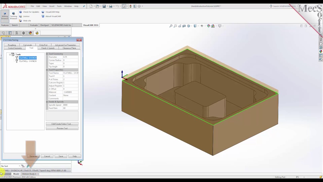Screen dimensions: 323x182
Task: Click the Section View icon
Action: pyautogui.click(x=184, y=26)
